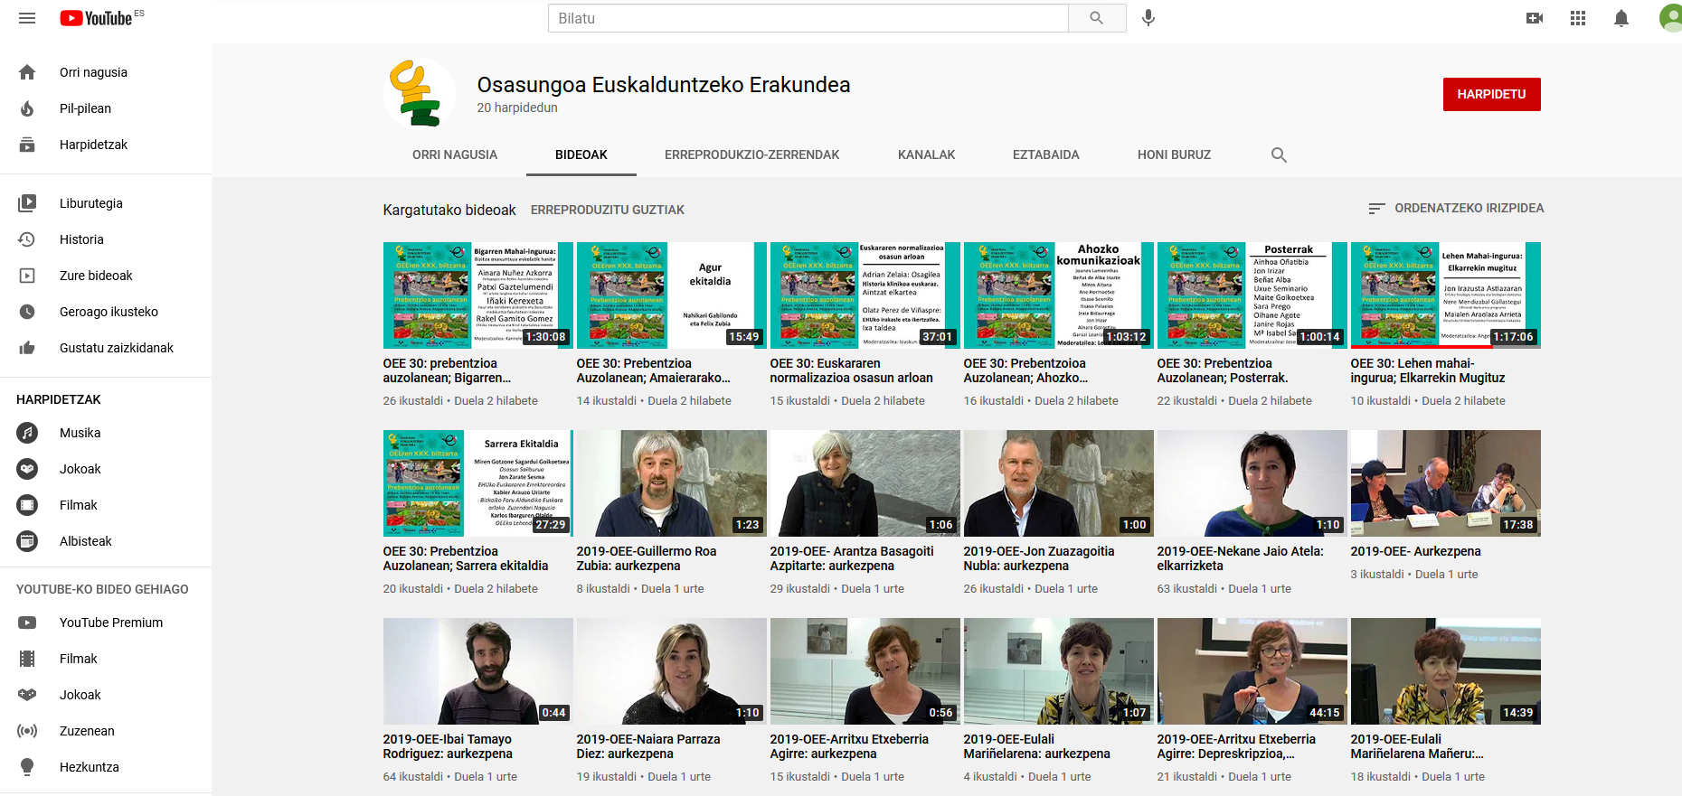Switch to ORRI NAGUSIA tab
Viewport: 1682px width, 796px height.
pyautogui.click(x=455, y=155)
